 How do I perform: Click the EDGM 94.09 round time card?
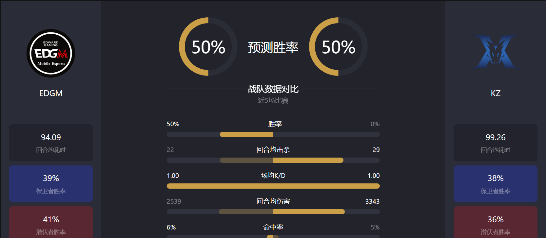pyautogui.click(x=51, y=143)
